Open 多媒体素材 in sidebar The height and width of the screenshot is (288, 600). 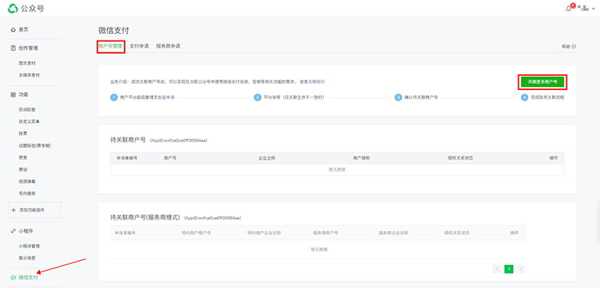click(x=29, y=75)
